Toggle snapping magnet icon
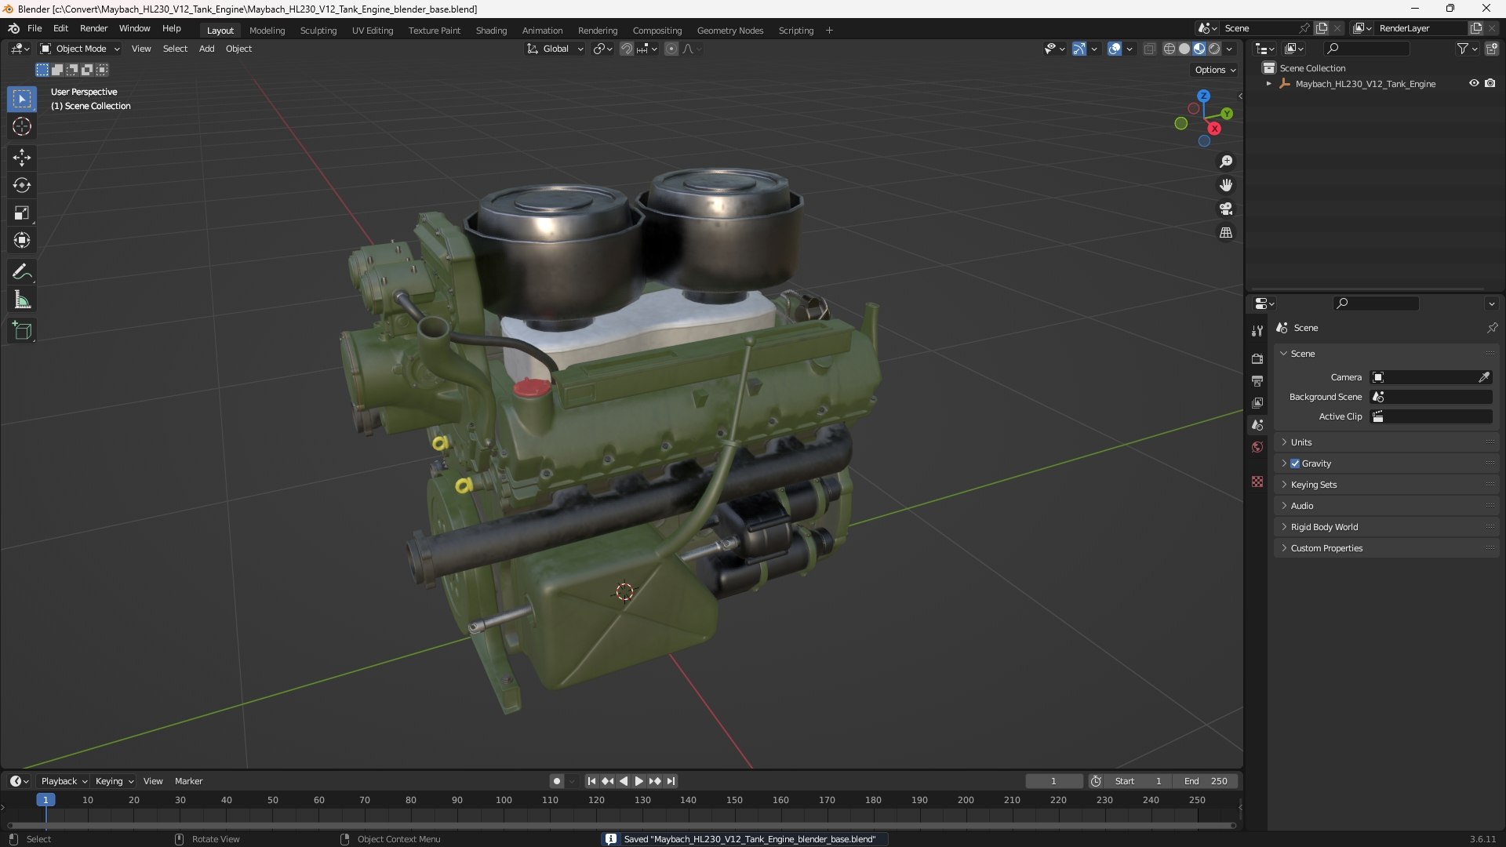Image resolution: width=1506 pixels, height=847 pixels. (x=626, y=49)
